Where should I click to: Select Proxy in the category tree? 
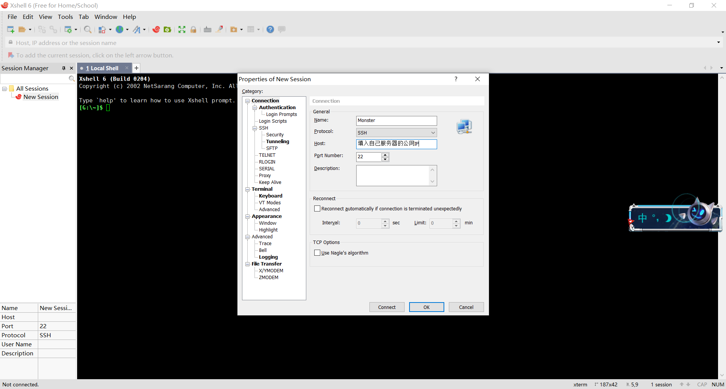[265, 176]
